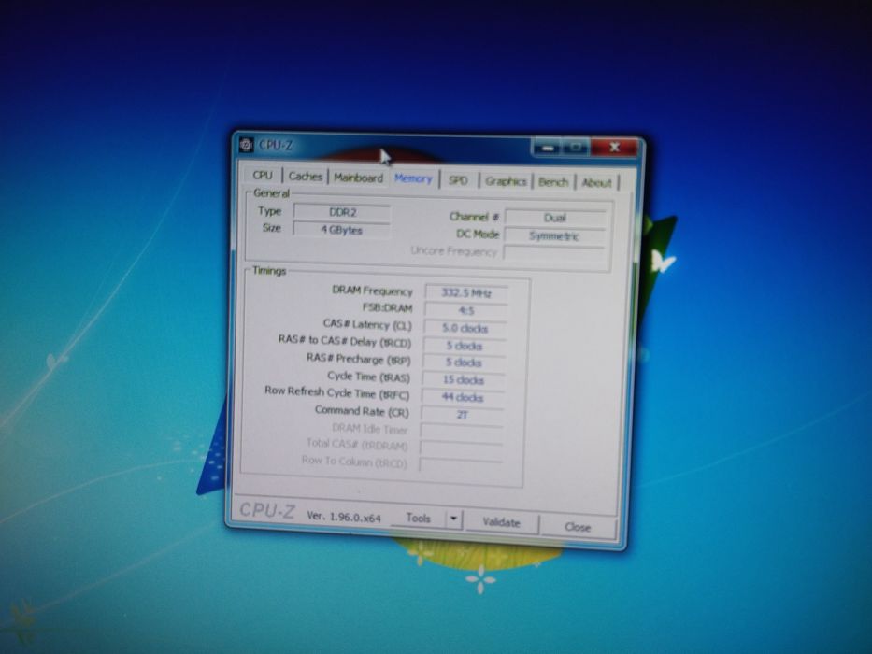
Task: Click the DRAM Frequency value 332.5 MHz
Action: coord(466,293)
